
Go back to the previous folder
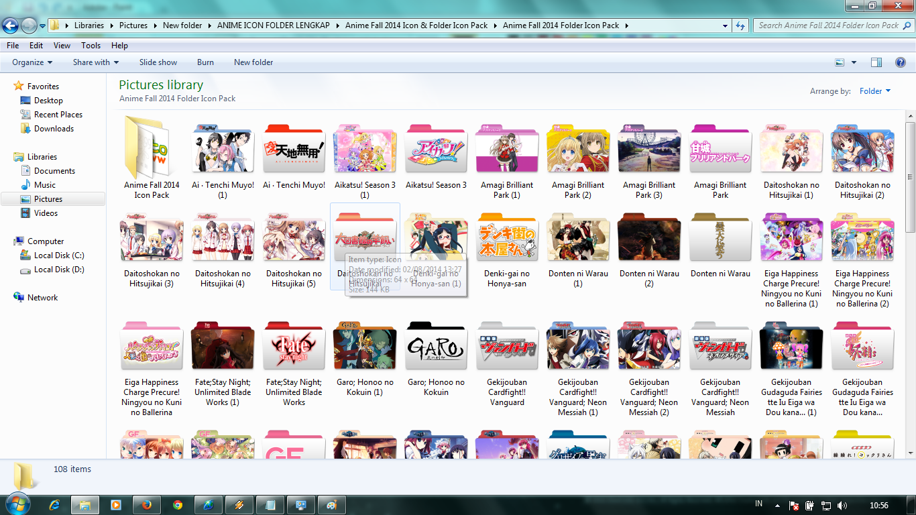click(10, 25)
